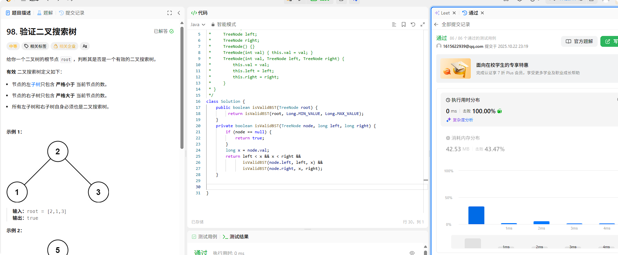Viewport: 618px width, 255px height.
Task: Click the 1615622939@qq.com user name
Action: pyautogui.click(x=463, y=46)
